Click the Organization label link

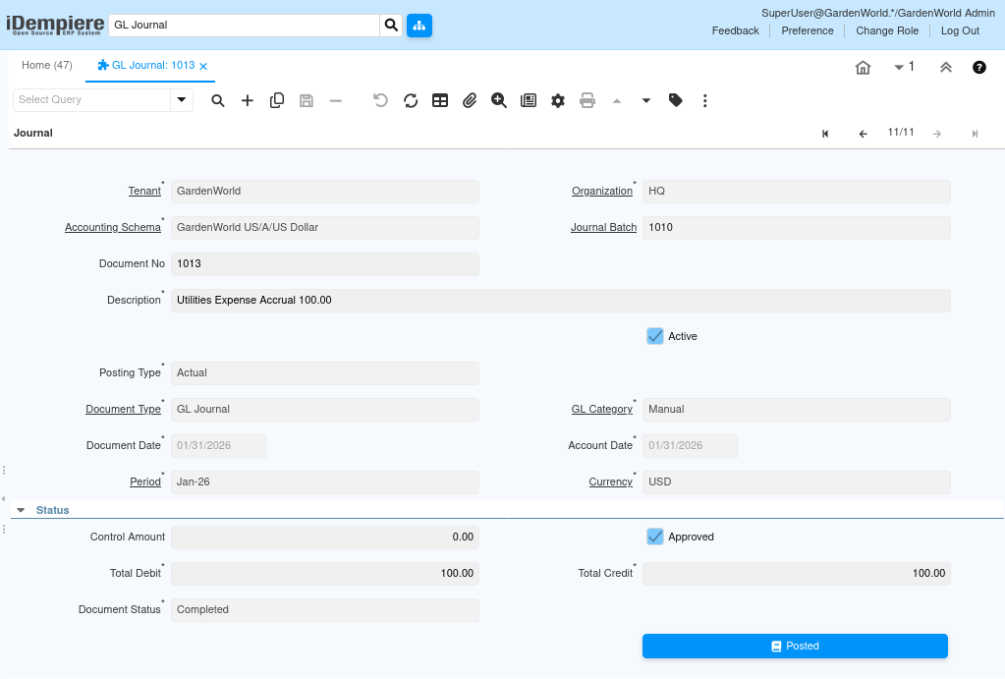point(602,191)
